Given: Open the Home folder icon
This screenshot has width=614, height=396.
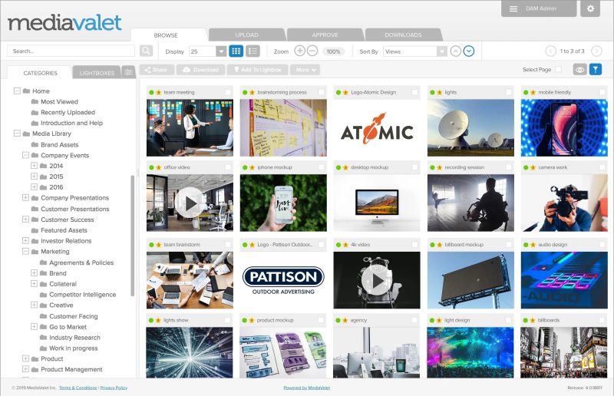Looking at the screenshot, I should [x=26, y=91].
